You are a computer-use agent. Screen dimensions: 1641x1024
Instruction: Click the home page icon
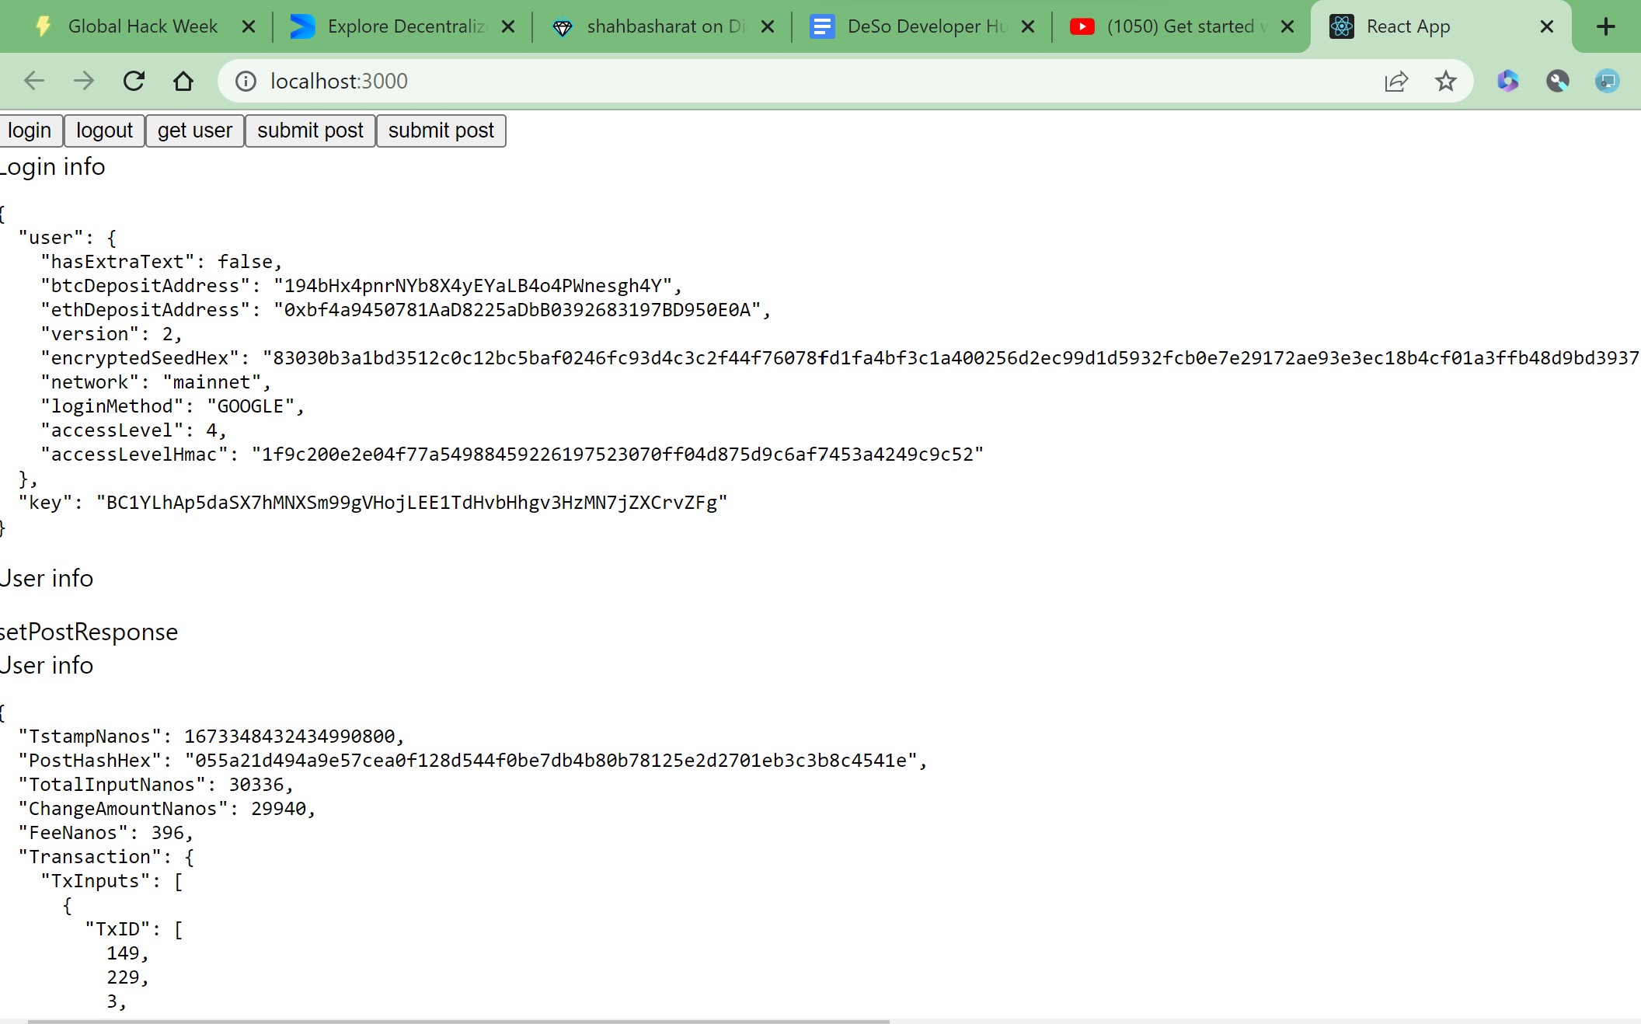pos(183,81)
